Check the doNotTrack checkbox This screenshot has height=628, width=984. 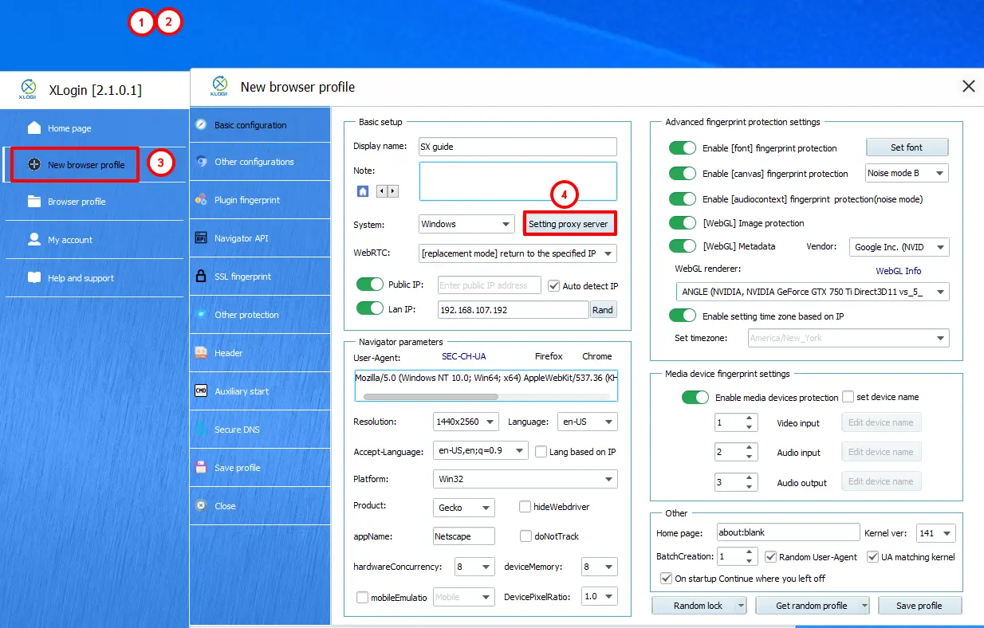coord(526,536)
